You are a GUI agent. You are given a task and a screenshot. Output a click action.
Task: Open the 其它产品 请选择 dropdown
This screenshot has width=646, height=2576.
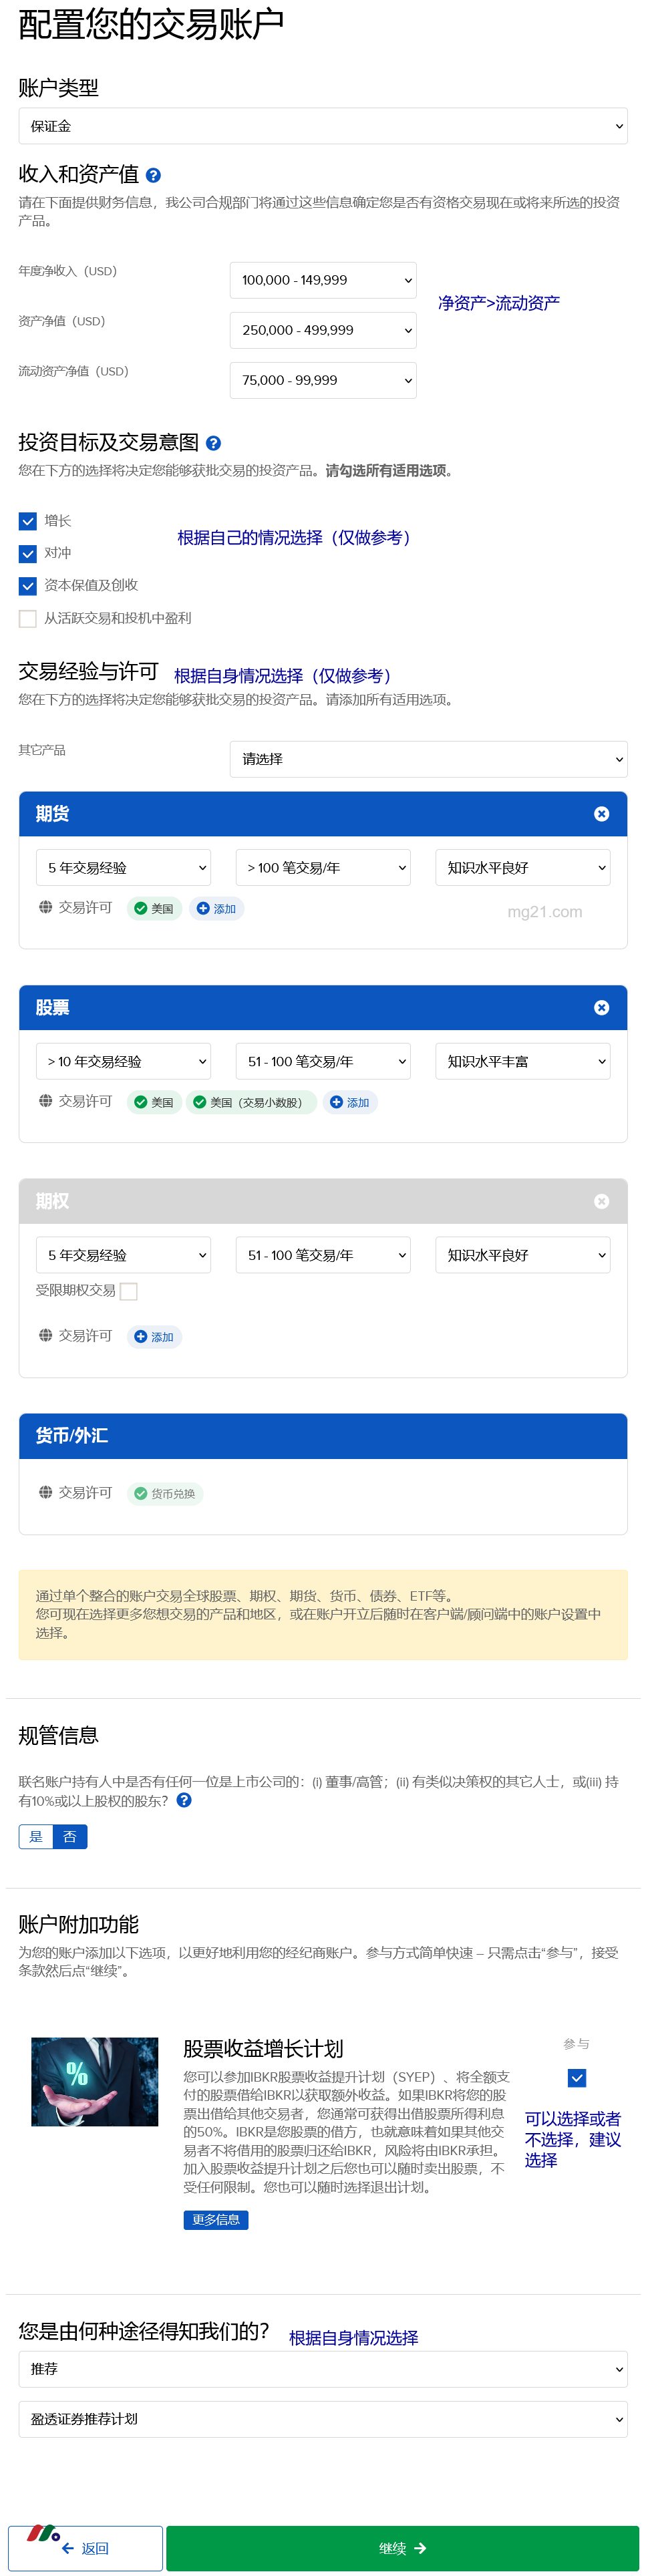click(x=429, y=759)
